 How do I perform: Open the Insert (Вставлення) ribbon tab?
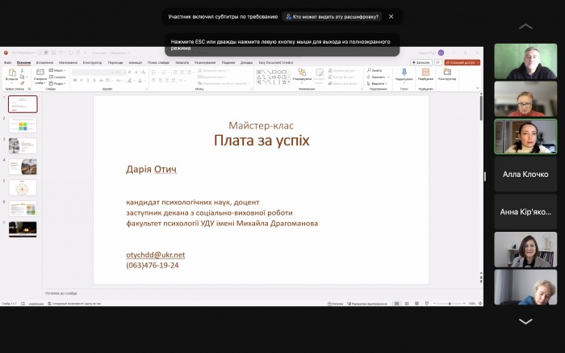pyautogui.click(x=44, y=62)
